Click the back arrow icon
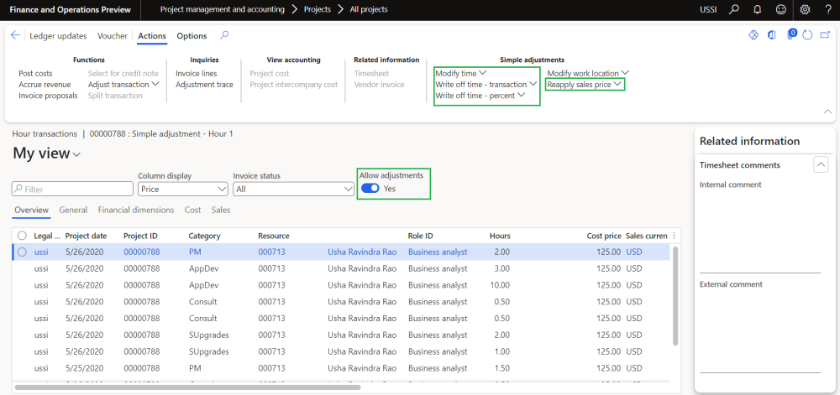Image resolution: width=840 pixels, height=395 pixels. tap(15, 36)
